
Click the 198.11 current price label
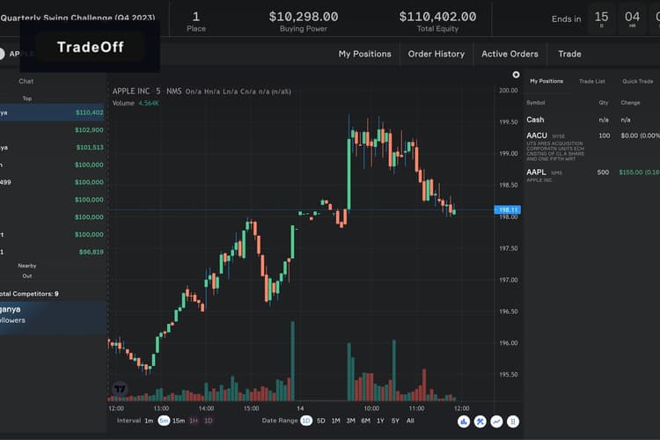point(507,209)
